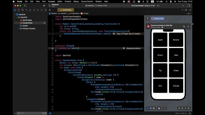
Task: Run the NavGrid project with play button
Action: pos(44,6)
